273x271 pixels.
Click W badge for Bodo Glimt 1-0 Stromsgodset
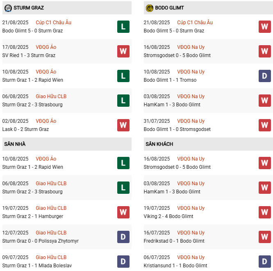tap(264, 125)
